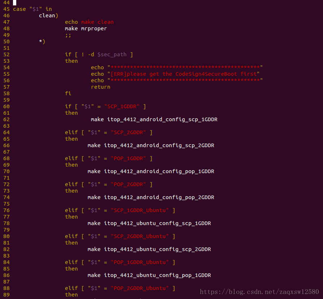Click "itop_4412_android_config_pop_1GDDR" make target
Viewport: 323px width, 299px height.
[159, 172]
